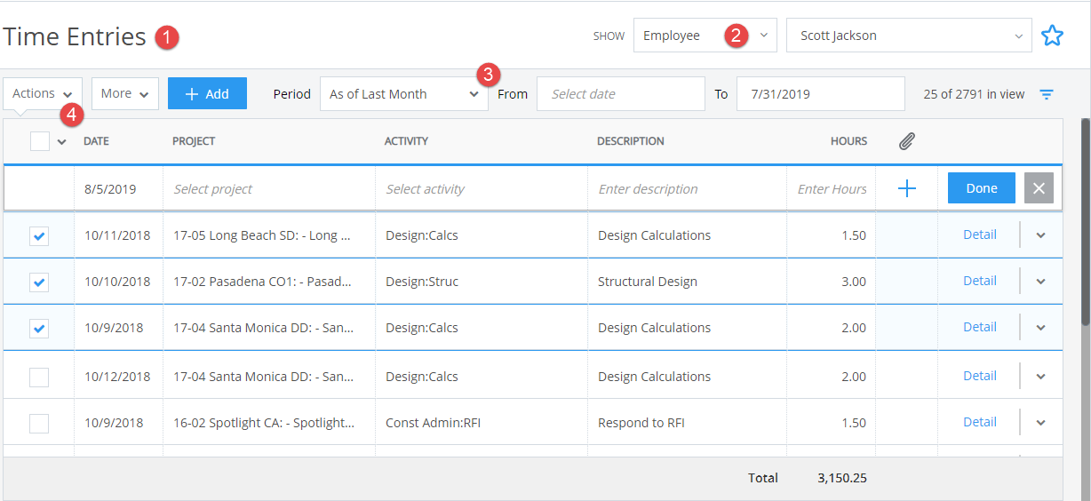
Task: Mark view as favorite with star icon
Action: (x=1052, y=36)
